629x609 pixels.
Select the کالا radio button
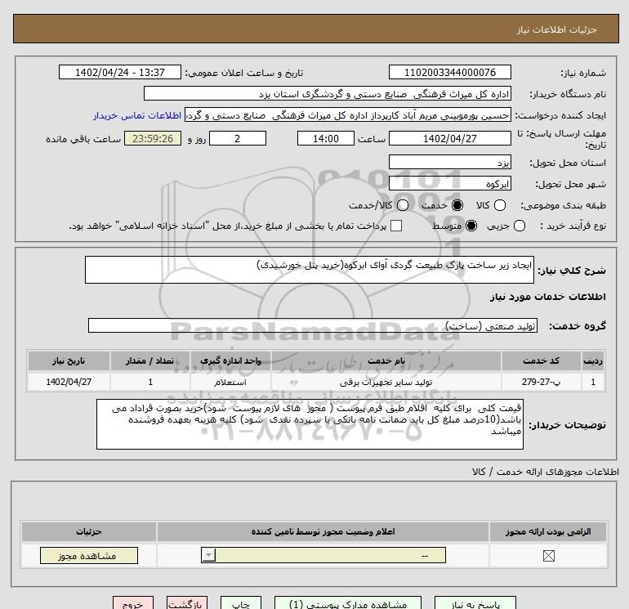coord(499,205)
